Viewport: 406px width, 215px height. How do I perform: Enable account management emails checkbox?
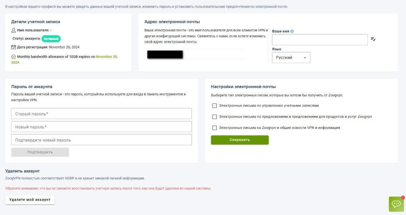pos(214,106)
